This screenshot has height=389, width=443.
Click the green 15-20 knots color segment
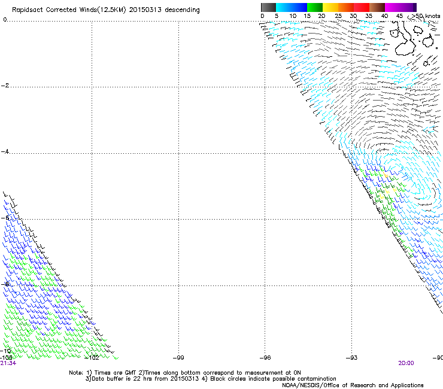pyautogui.click(x=315, y=7)
